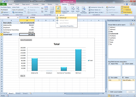The width and height of the screenshot is (136, 97).
Task: Expand the entire active field
Action: coord(25,8)
